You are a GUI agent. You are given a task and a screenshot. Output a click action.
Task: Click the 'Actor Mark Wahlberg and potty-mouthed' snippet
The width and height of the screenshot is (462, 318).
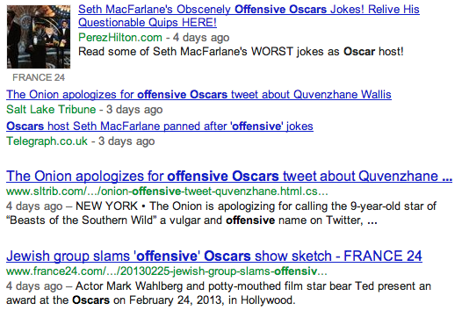pos(253,285)
